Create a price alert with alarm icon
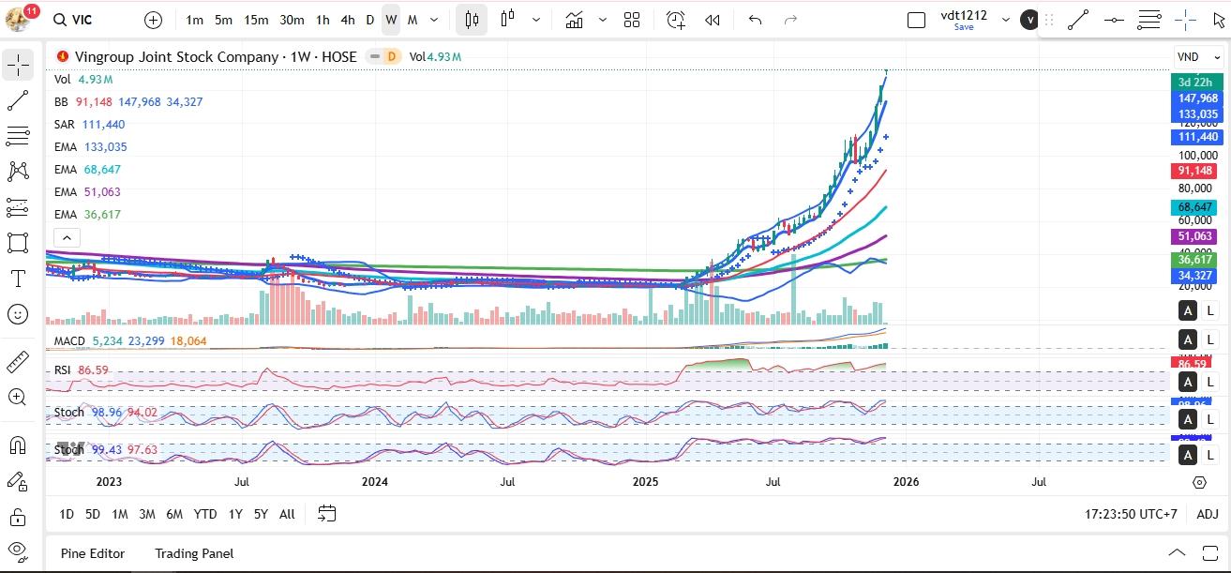 coord(675,20)
